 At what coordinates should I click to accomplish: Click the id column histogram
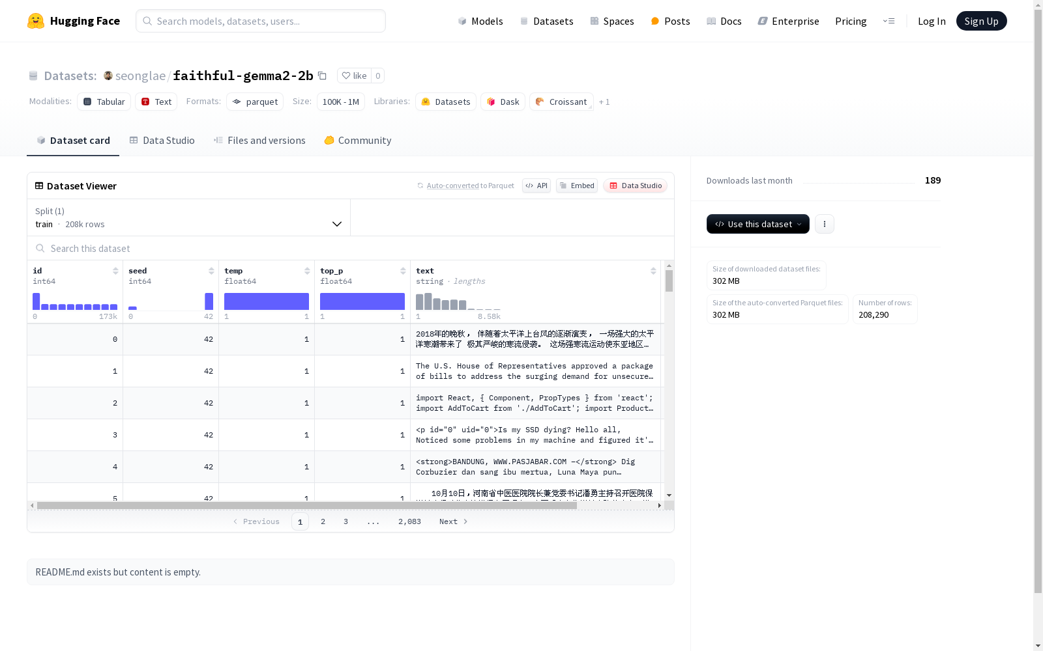(75, 301)
